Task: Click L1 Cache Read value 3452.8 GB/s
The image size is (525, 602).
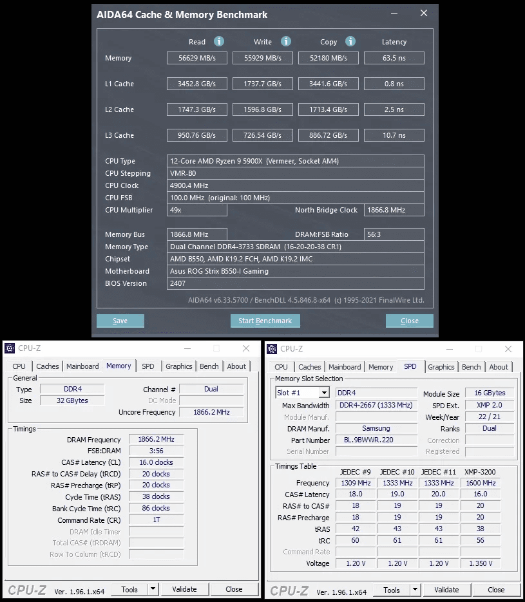Action: coord(197,84)
